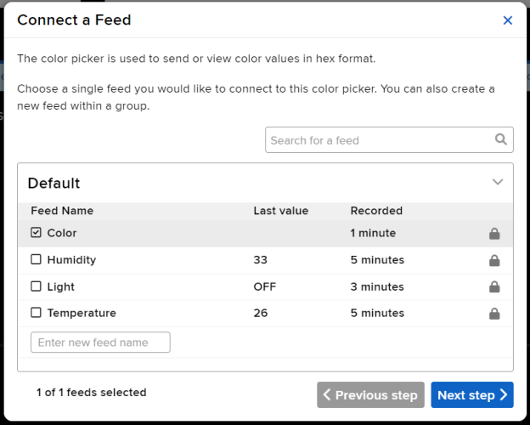
Task: Go to Next step
Action: (x=471, y=394)
